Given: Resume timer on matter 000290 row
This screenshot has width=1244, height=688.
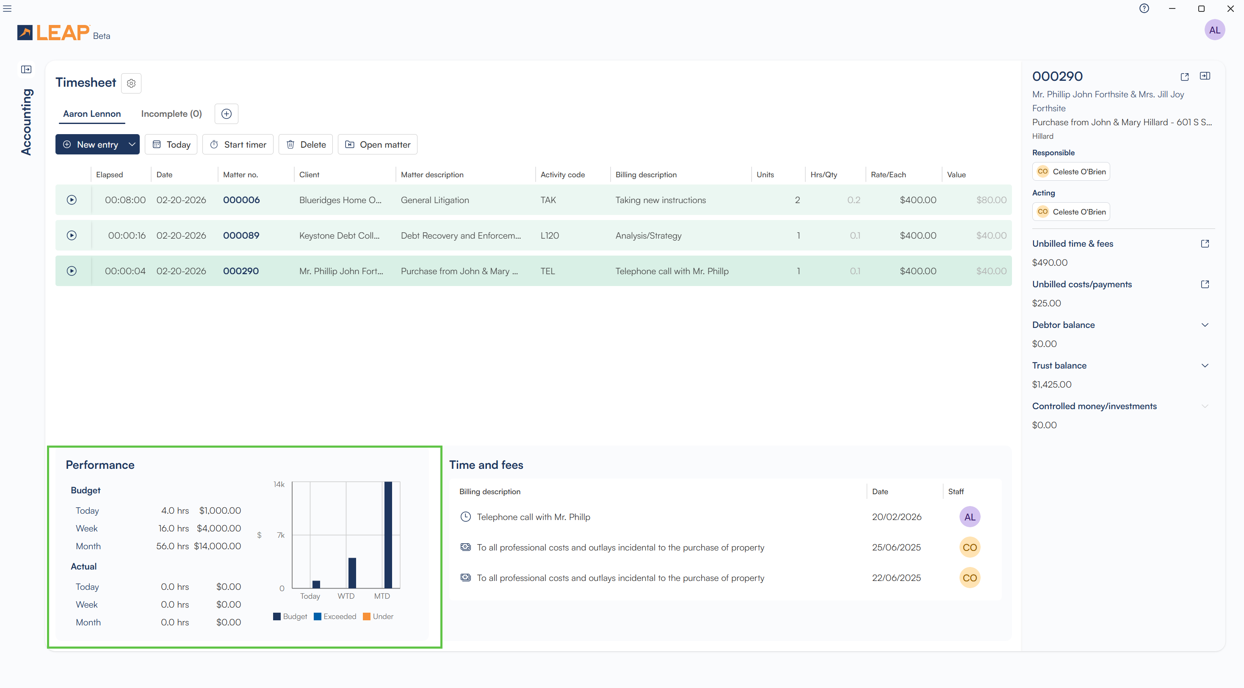Looking at the screenshot, I should (72, 271).
